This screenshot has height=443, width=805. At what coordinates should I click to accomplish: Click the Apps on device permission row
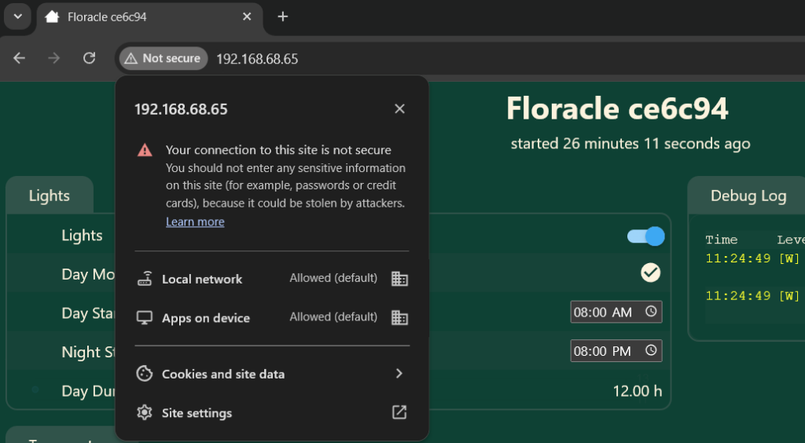(272, 318)
